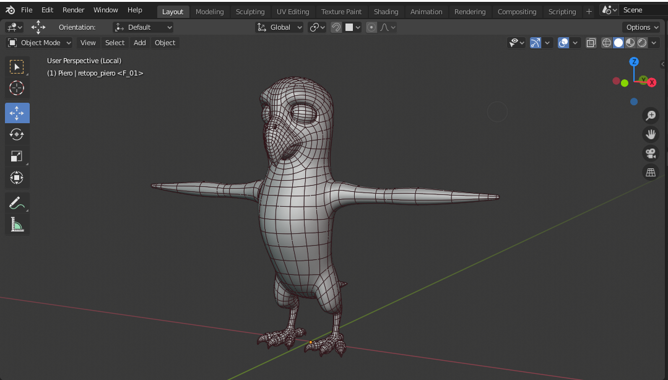The image size is (668, 380).
Task: Toggle the camera view icon
Action: (651, 153)
